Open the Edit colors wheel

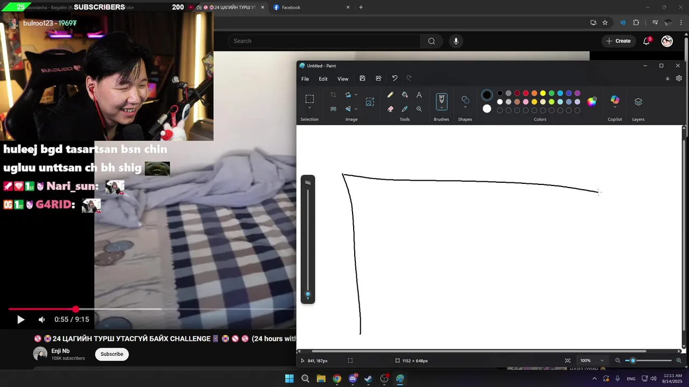592,102
